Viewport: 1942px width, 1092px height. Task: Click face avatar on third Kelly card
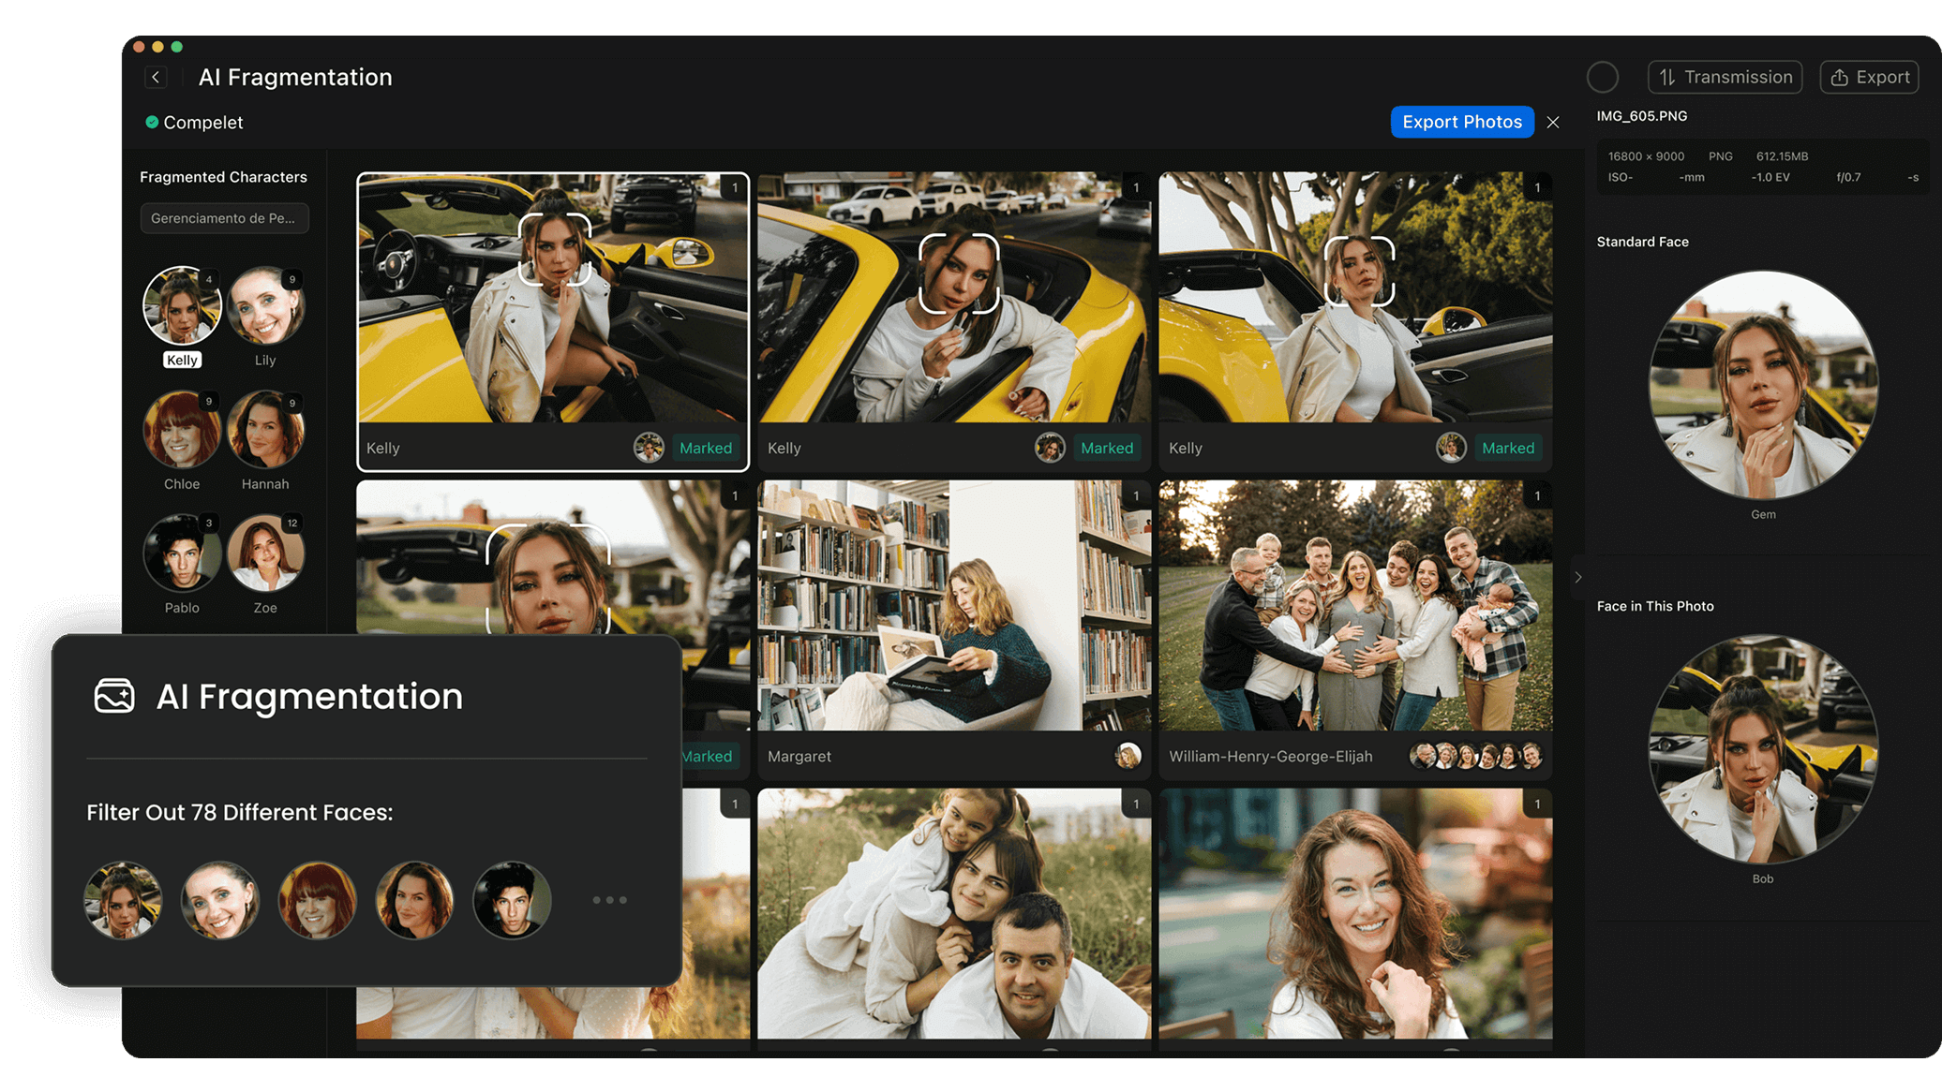tap(1451, 448)
